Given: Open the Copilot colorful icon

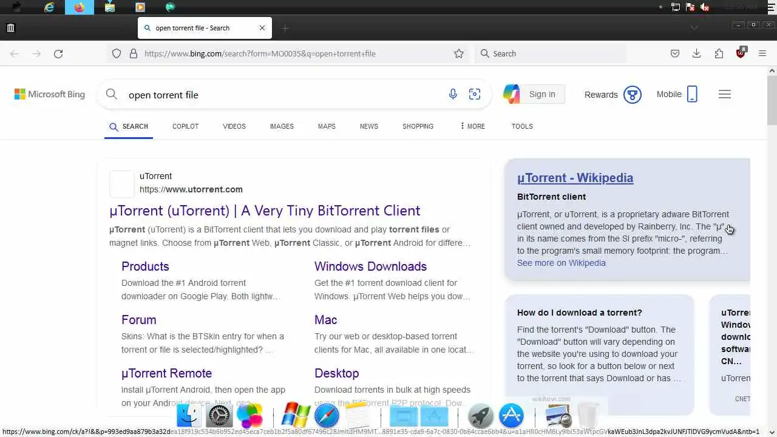Looking at the screenshot, I should [x=512, y=94].
